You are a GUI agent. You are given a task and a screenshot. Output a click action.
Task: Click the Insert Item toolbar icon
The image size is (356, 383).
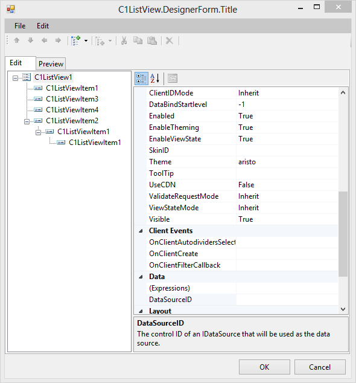[100, 41]
